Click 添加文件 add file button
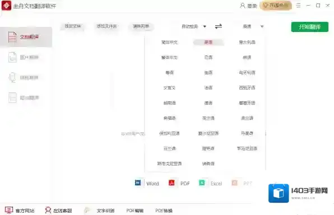 pos(73,26)
